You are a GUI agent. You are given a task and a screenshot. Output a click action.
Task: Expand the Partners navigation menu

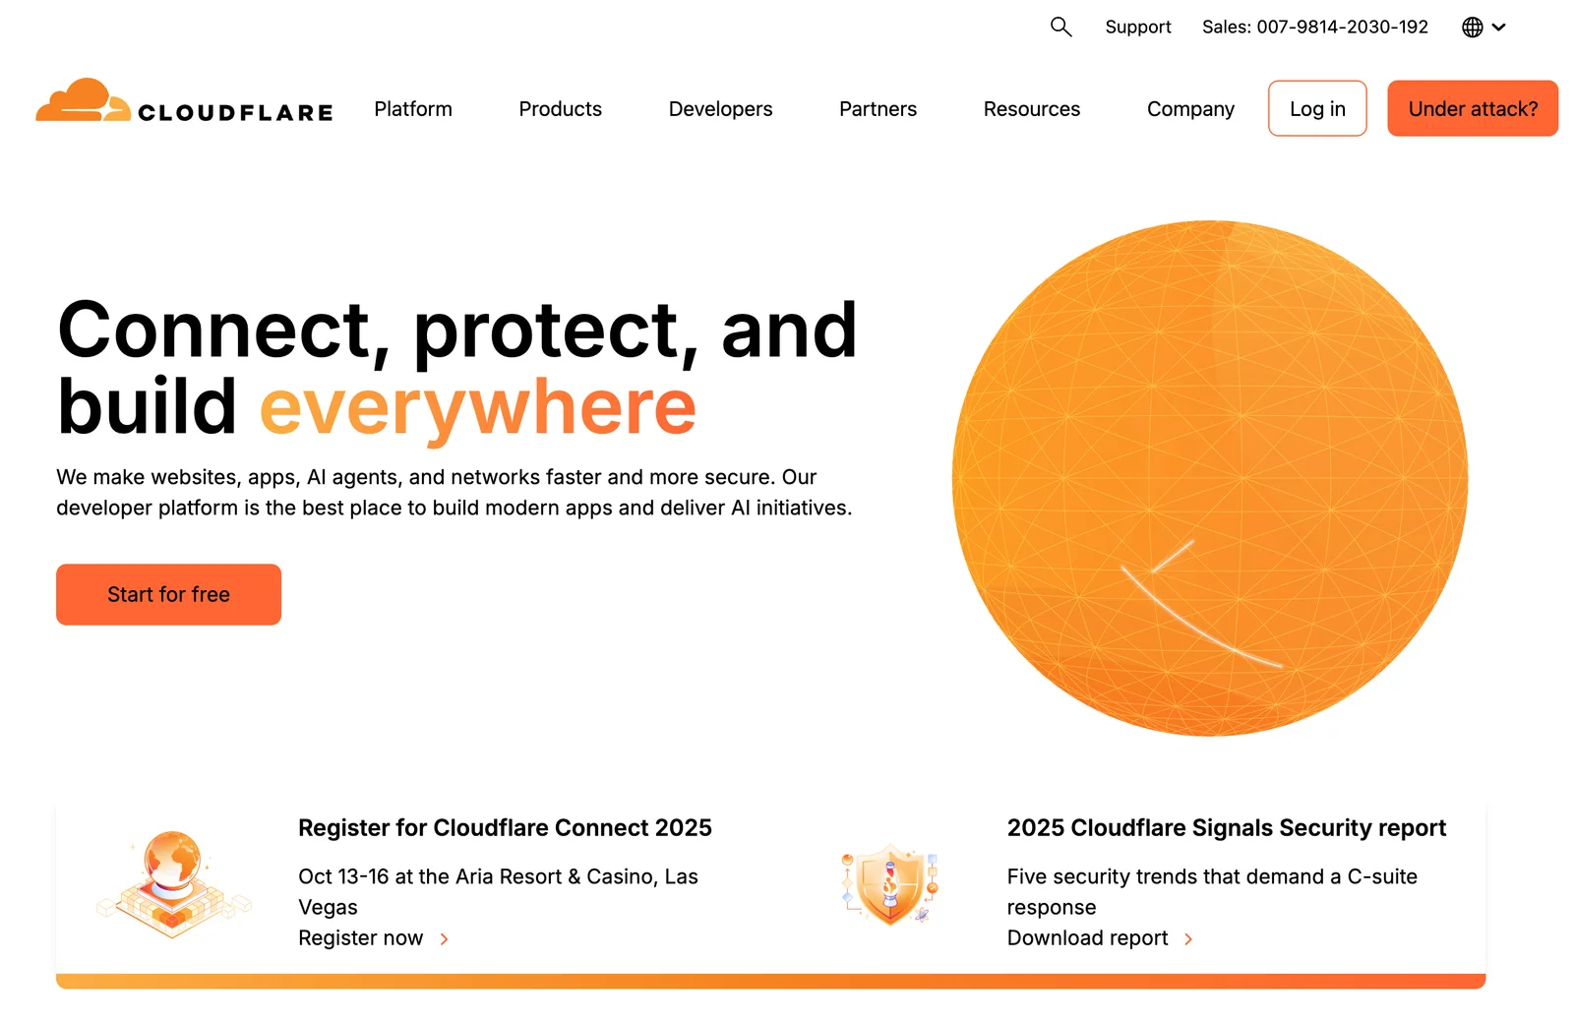pos(878,109)
